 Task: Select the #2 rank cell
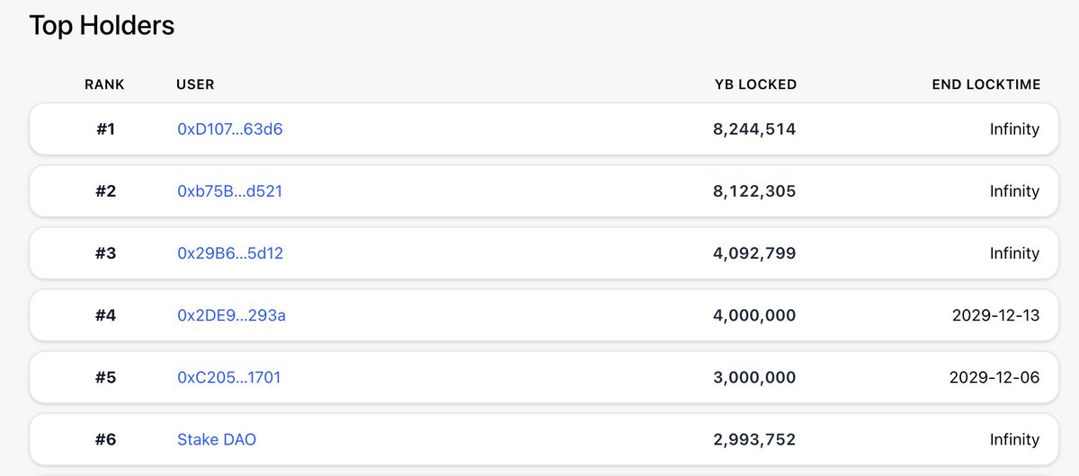(105, 191)
